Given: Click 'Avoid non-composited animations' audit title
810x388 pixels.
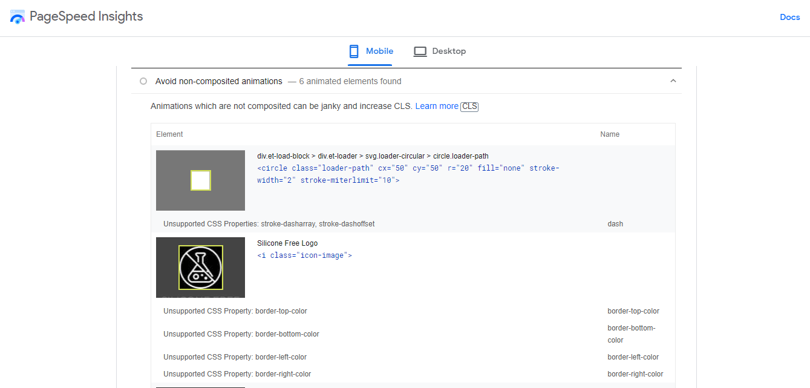Looking at the screenshot, I should (x=219, y=81).
